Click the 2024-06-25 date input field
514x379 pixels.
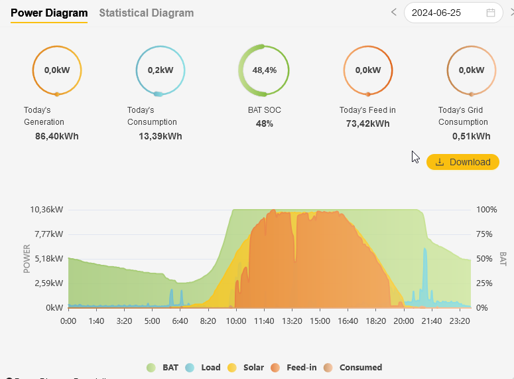[446, 13]
